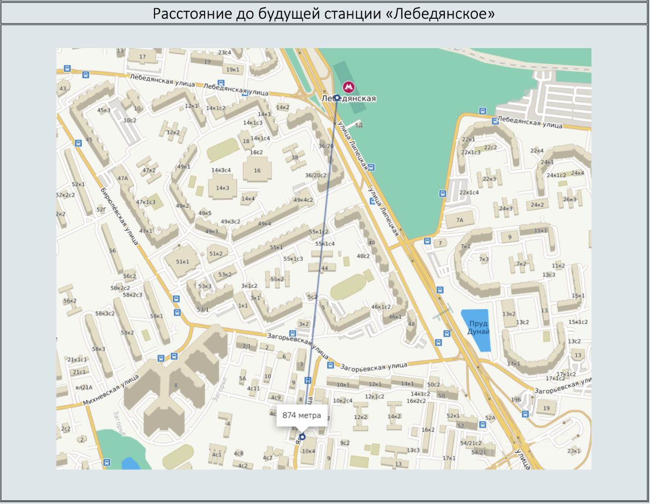
Task: Click bus stop icon left of Пруд Дунай
Action: point(446,334)
